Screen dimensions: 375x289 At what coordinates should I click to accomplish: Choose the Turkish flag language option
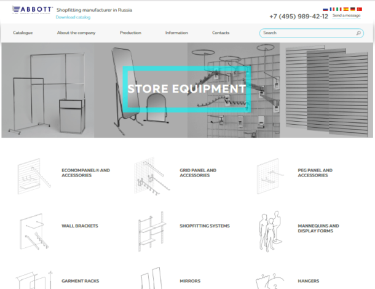tap(359, 9)
